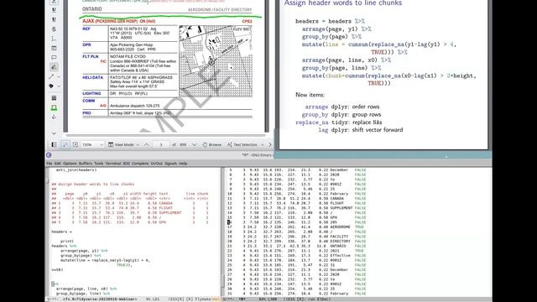Click 'replace_na' in the slide's New items list

pos(311,122)
